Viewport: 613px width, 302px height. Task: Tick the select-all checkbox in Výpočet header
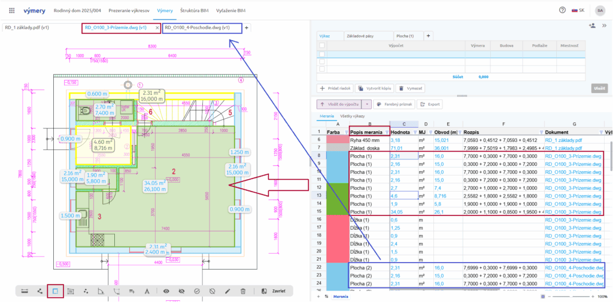tap(322, 45)
